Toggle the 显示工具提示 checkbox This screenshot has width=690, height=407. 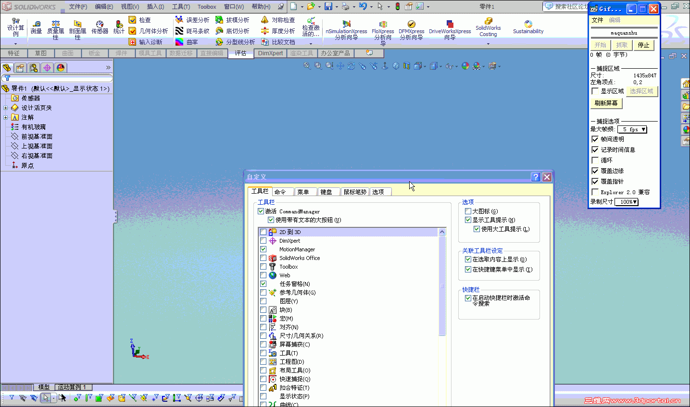[468, 220]
